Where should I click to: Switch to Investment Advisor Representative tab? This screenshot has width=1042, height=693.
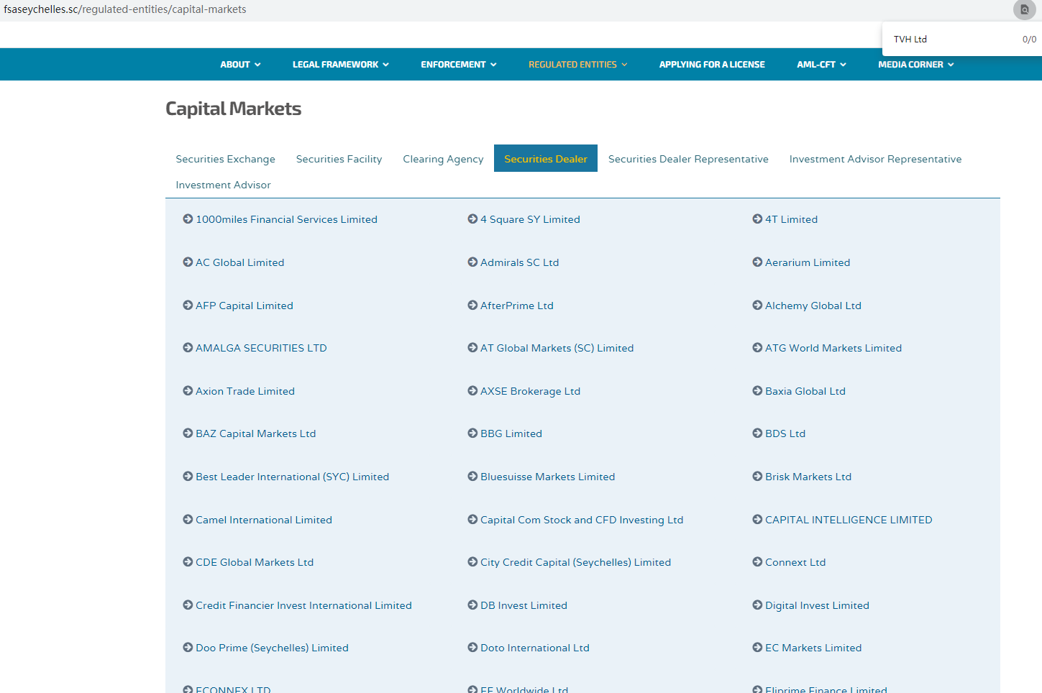click(875, 159)
